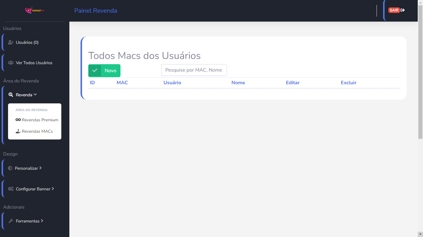The height and width of the screenshot is (237, 423).
Task: Click the logout arrow icon next to SAIR
Action: pyautogui.click(x=403, y=10)
